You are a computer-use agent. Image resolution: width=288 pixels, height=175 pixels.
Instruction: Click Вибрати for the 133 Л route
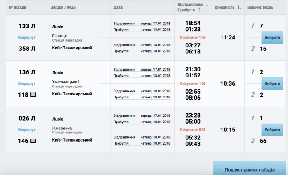[272, 37]
